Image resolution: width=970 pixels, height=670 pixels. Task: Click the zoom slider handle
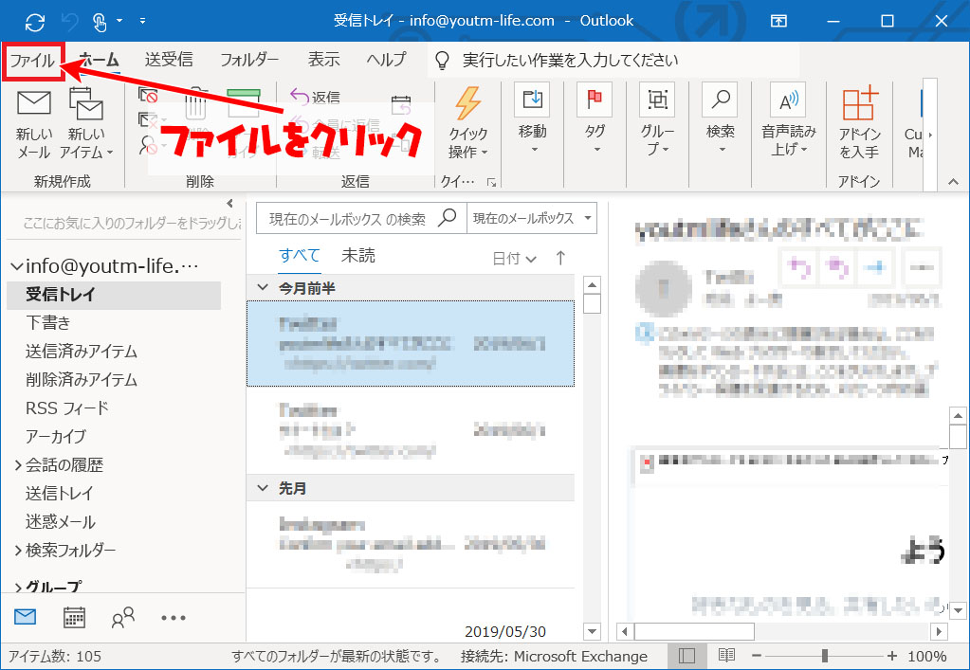825,656
